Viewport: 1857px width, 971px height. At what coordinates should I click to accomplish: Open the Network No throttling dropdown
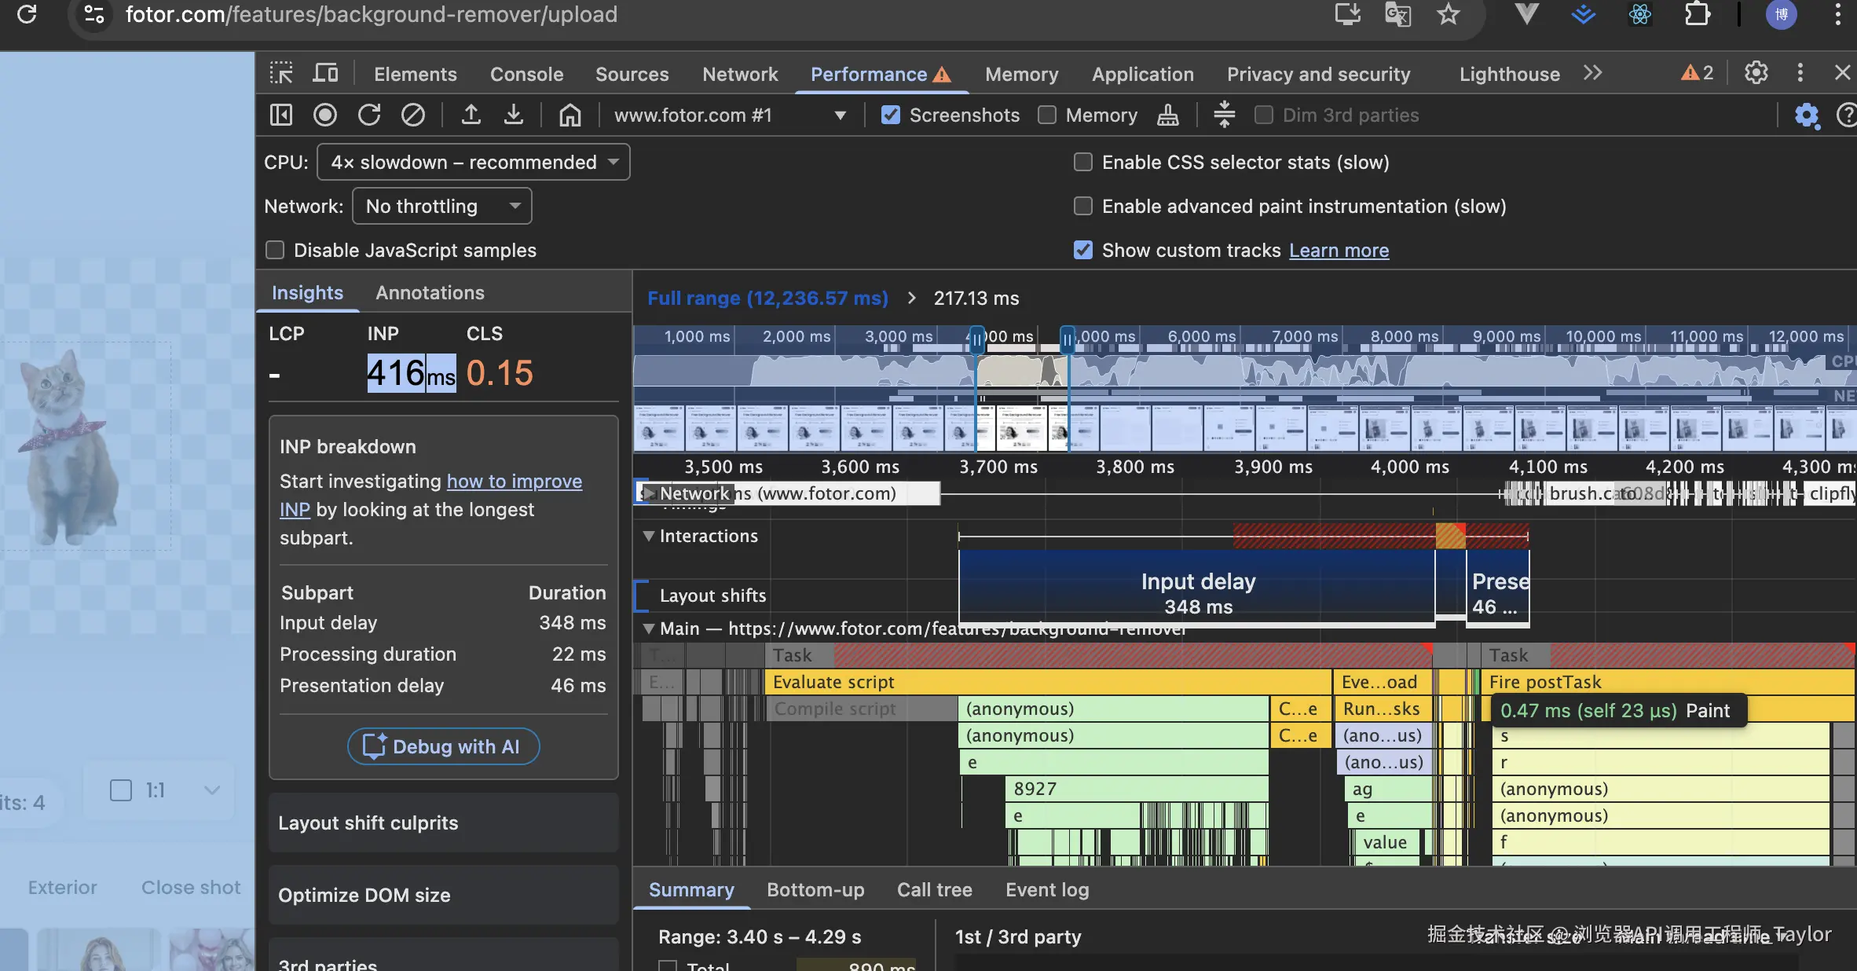coord(442,207)
